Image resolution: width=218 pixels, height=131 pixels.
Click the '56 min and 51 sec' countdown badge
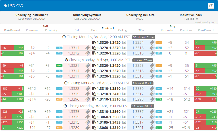pos(144,37)
